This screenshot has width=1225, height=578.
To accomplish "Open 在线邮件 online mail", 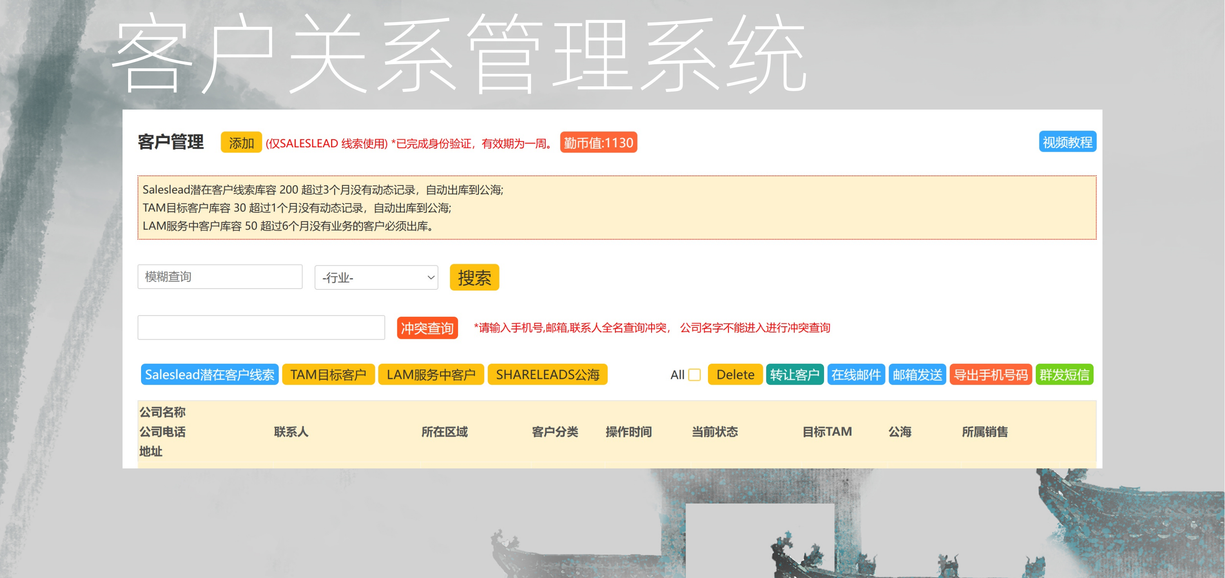I will point(855,375).
